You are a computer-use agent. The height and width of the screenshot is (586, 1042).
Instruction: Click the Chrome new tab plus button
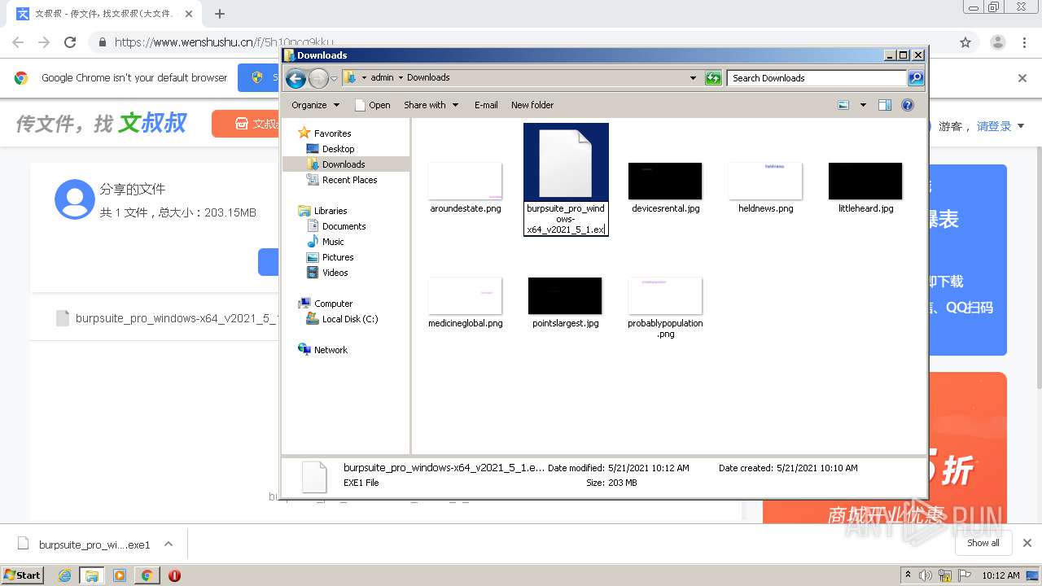point(220,14)
